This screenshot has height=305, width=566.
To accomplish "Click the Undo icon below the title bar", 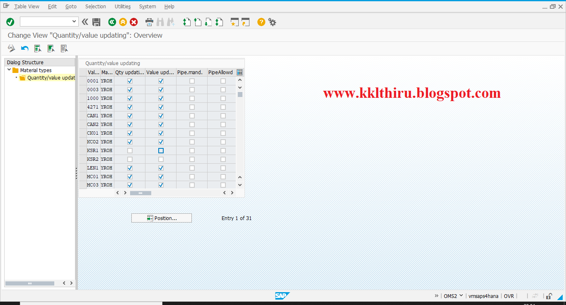I will (24, 48).
